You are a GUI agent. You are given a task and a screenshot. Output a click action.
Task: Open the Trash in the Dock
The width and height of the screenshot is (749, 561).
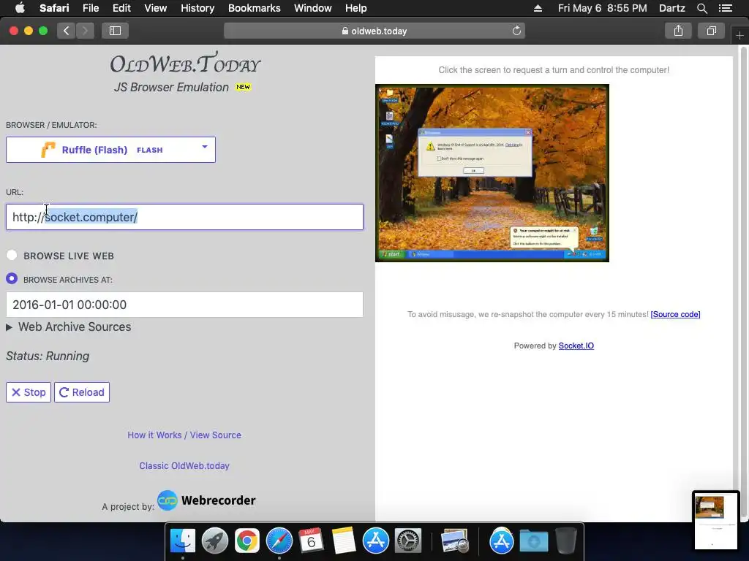[x=566, y=541]
